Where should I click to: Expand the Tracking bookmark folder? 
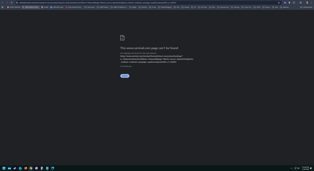[235, 7]
